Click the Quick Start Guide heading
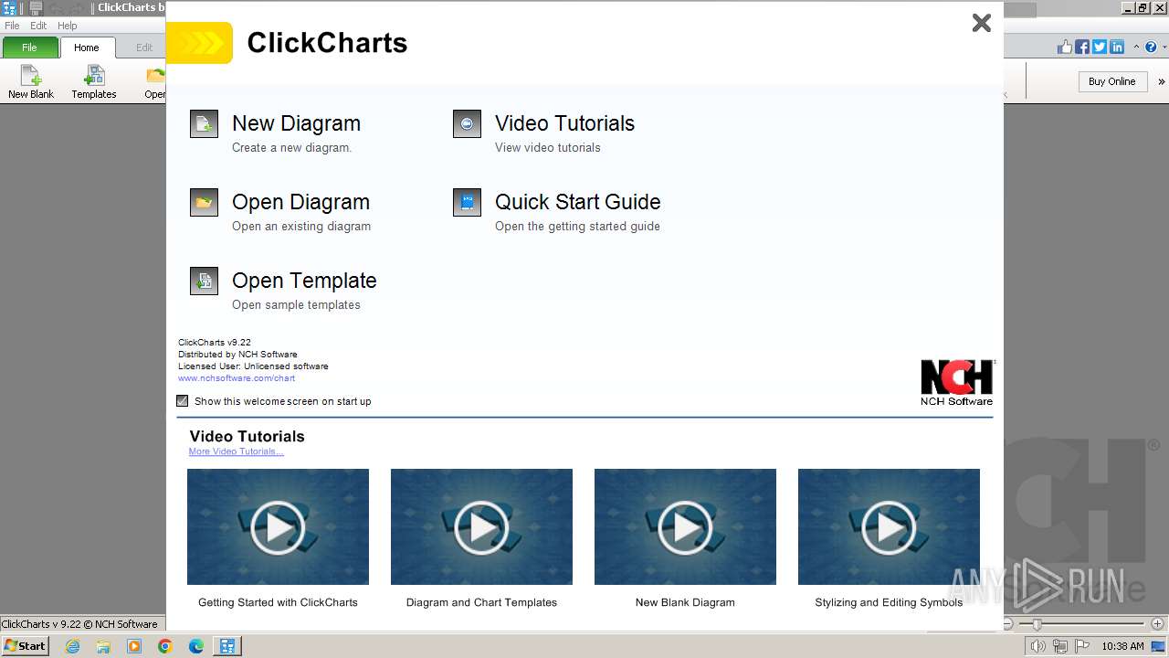This screenshot has width=1169, height=658. tap(577, 202)
